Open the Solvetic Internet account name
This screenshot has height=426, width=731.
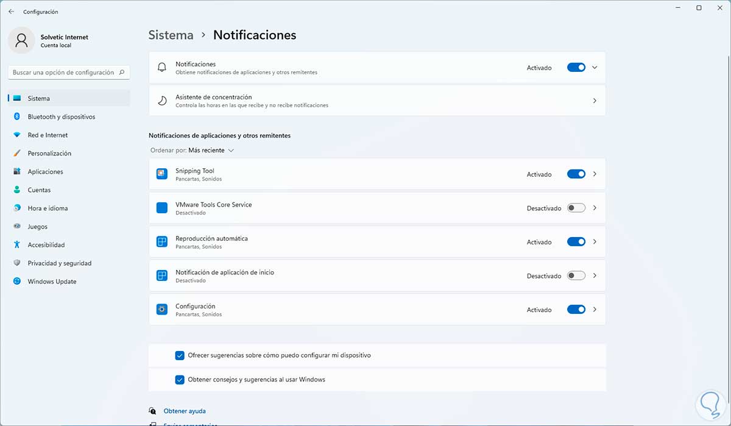64,37
